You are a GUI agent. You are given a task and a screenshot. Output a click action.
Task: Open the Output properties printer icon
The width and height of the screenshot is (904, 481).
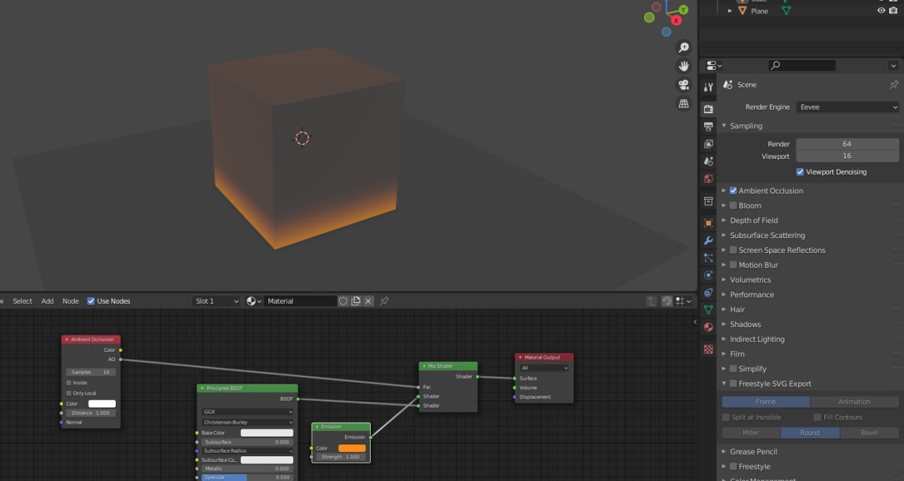coord(708,126)
